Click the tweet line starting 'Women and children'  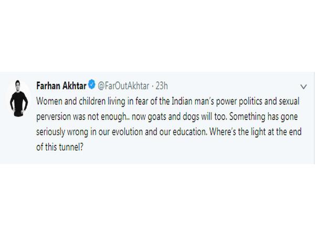tap(168, 101)
